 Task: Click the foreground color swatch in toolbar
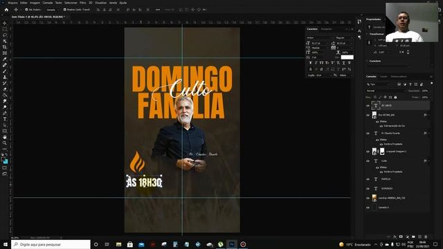pyautogui.click(x=3, y=159)
